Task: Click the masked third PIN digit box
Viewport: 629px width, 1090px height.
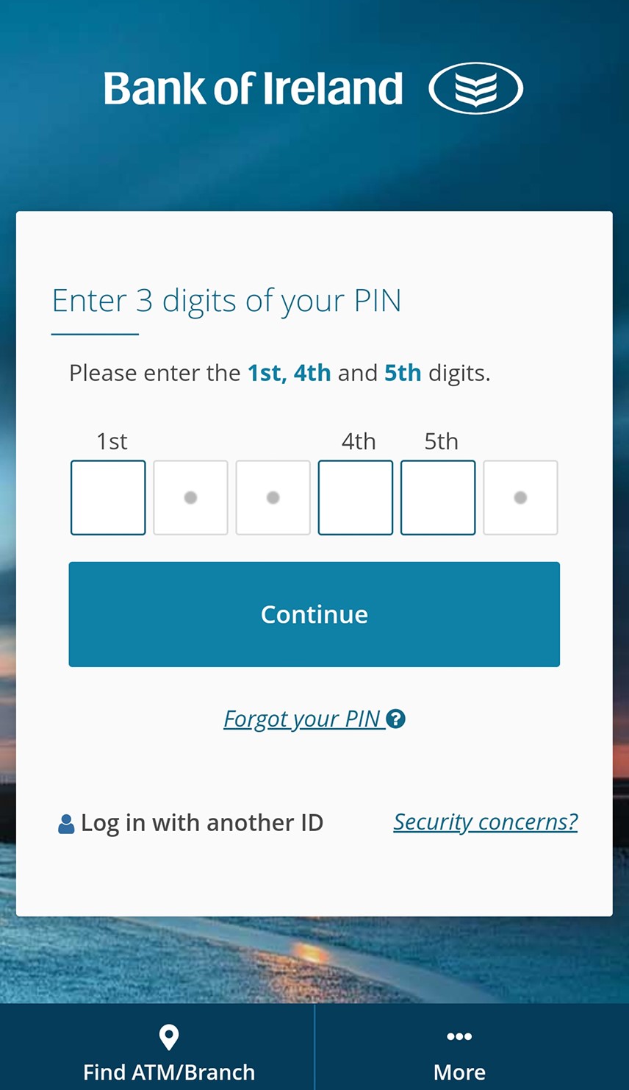Action: tap(273, 498)
